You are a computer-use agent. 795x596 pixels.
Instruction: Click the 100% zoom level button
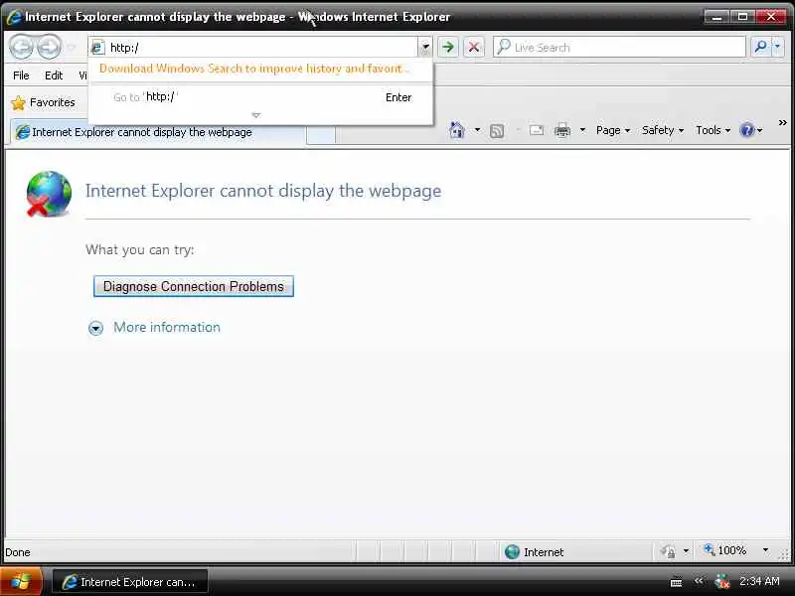point(725,550)
